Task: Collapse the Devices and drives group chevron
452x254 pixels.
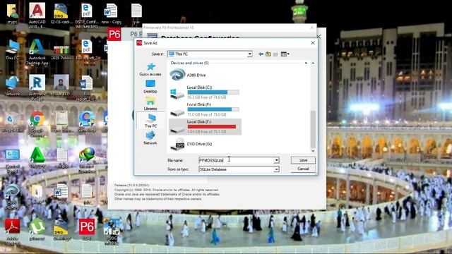Action: [306, 63]
